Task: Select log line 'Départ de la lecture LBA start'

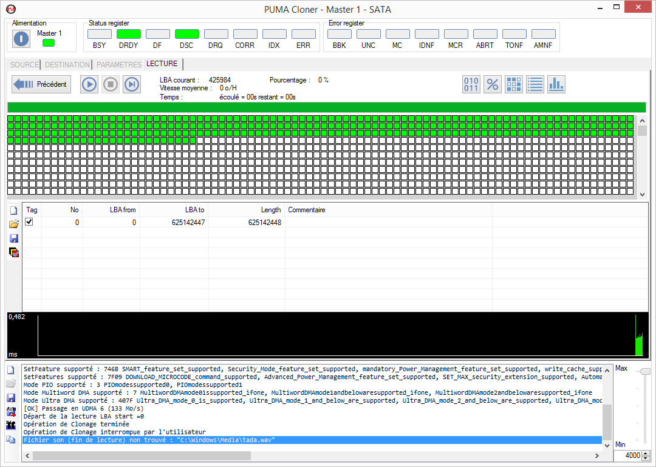Action: coord(84,417)
